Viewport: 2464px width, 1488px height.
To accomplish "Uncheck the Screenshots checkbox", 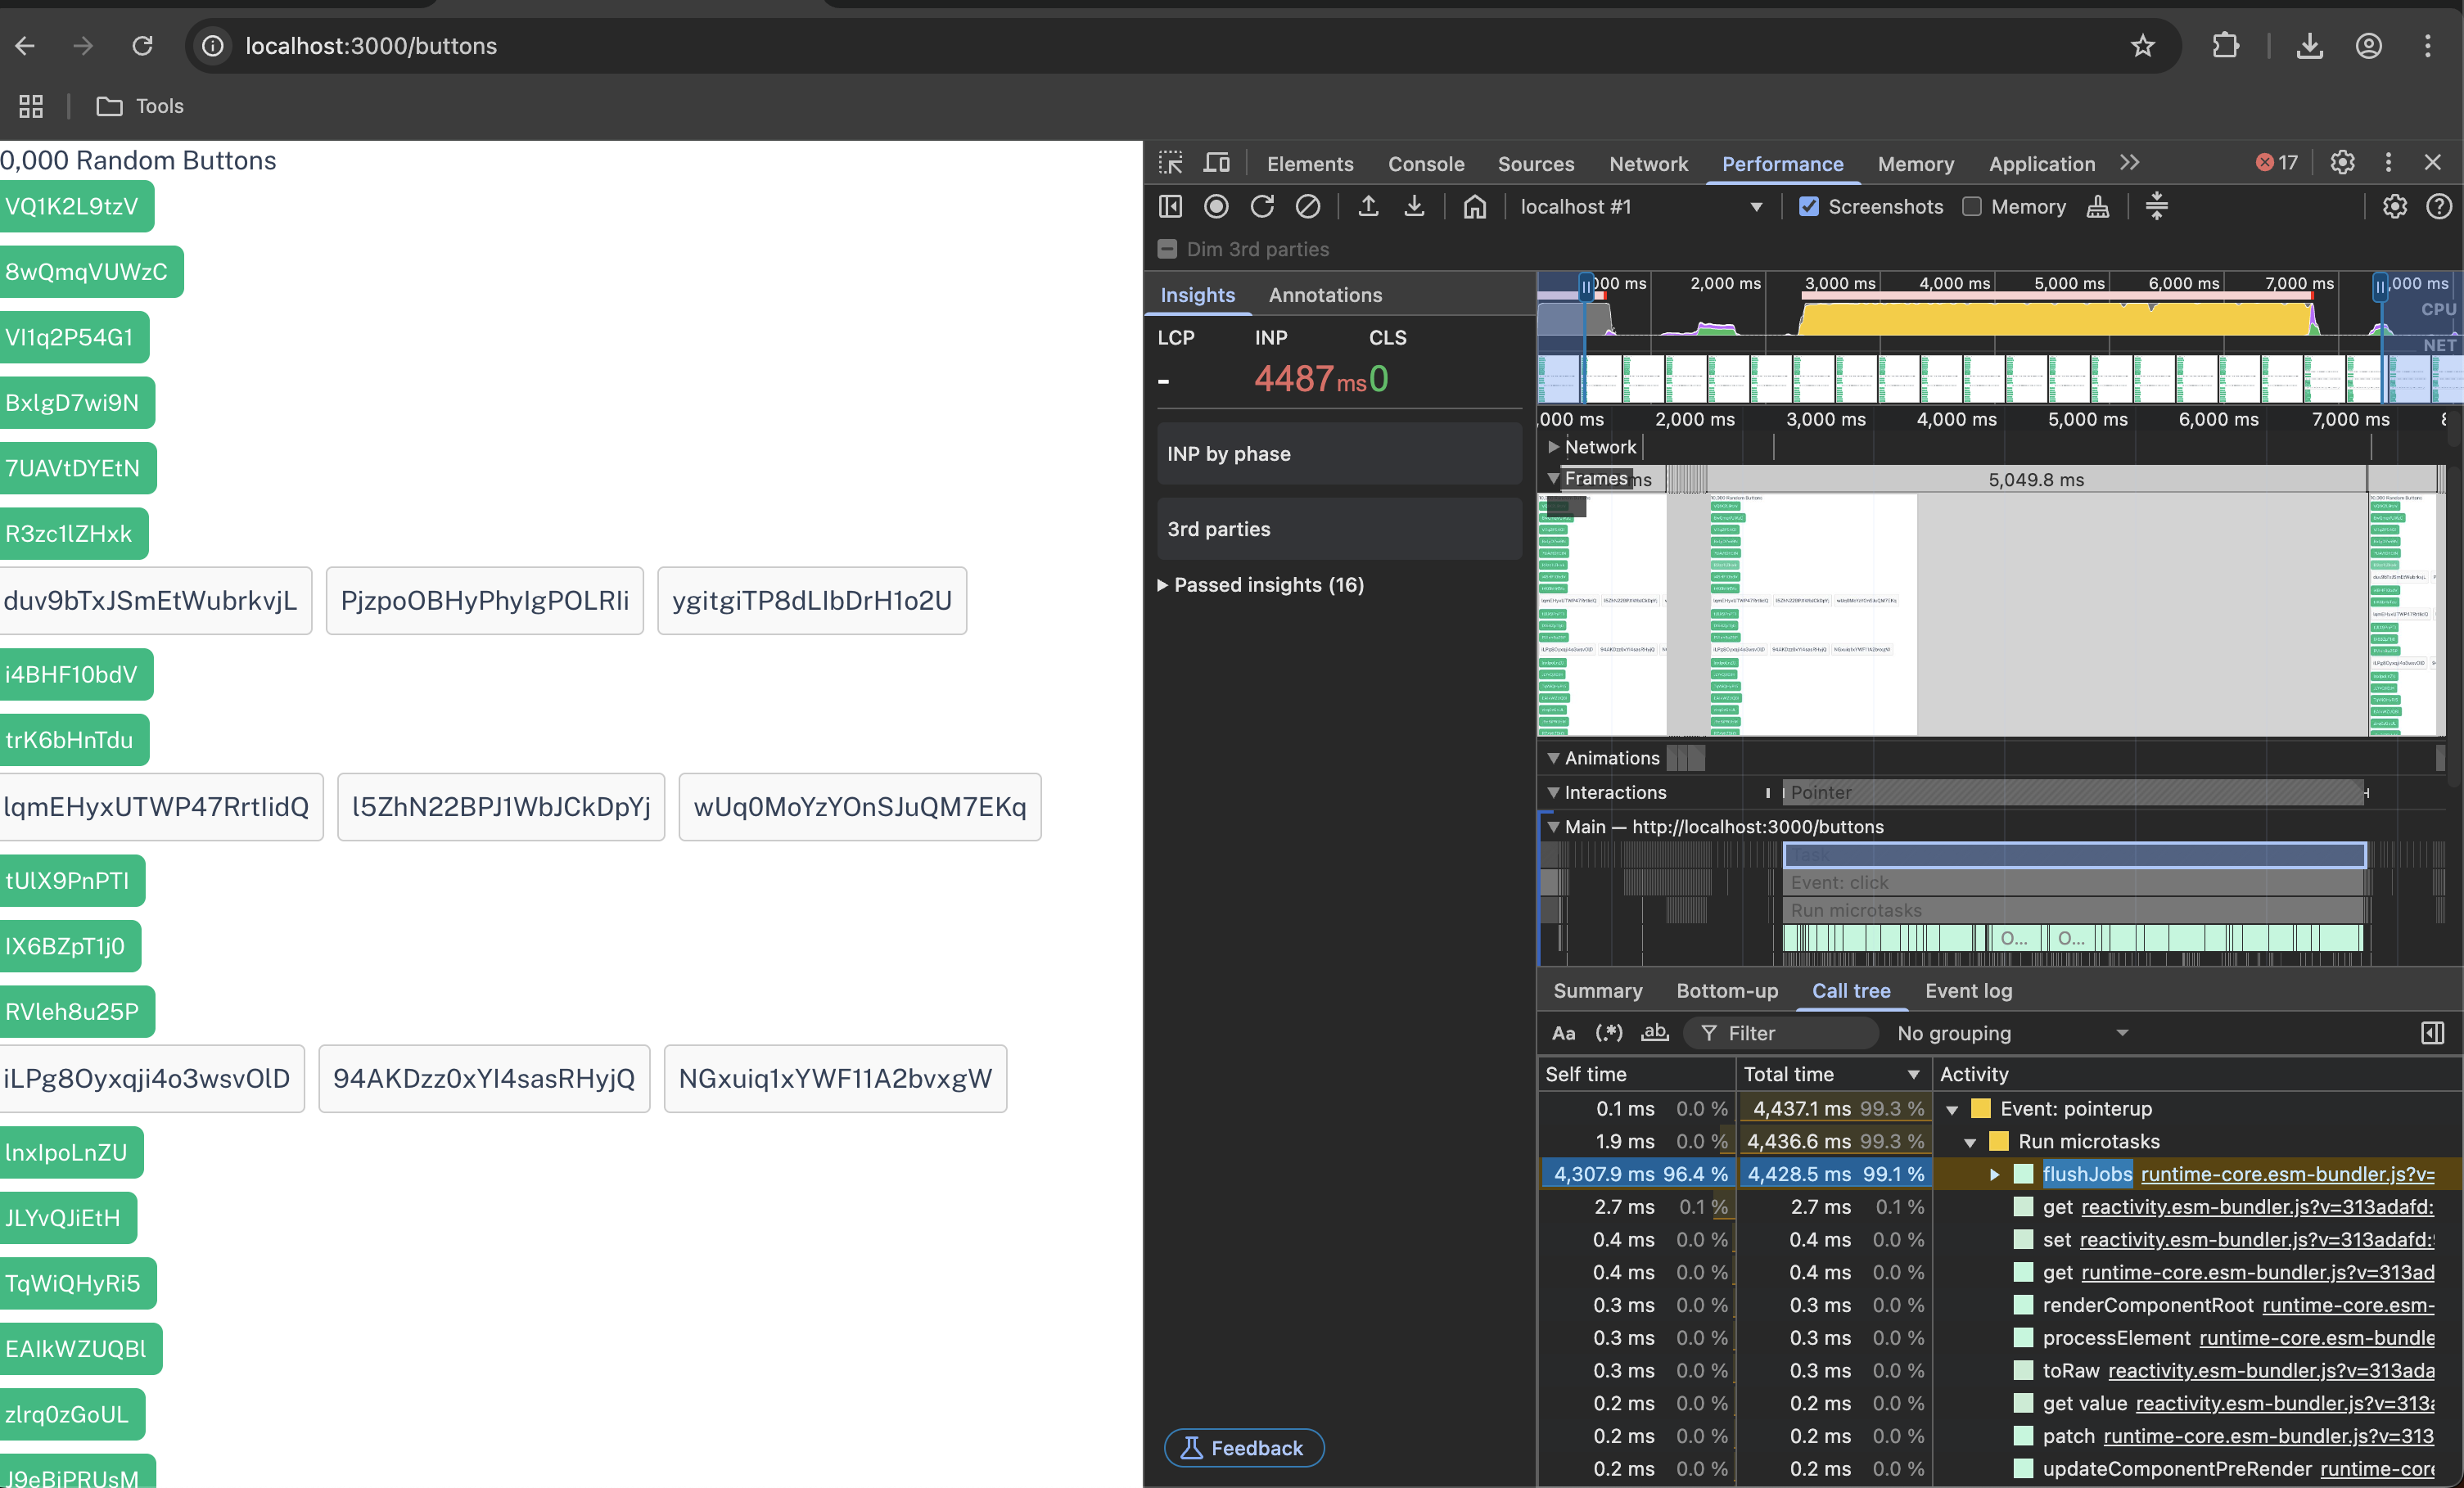I will 1808,207.
